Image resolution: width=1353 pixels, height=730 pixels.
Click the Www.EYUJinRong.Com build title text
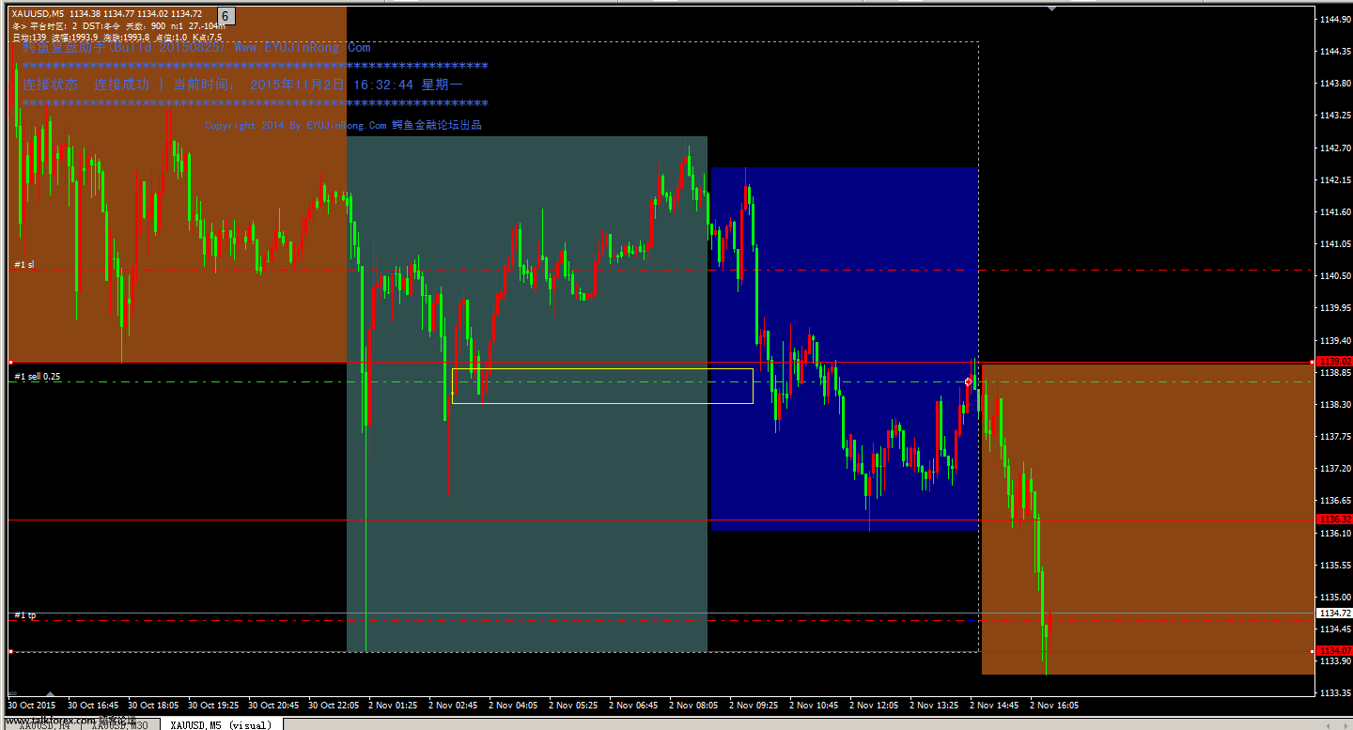coord(197,47)
